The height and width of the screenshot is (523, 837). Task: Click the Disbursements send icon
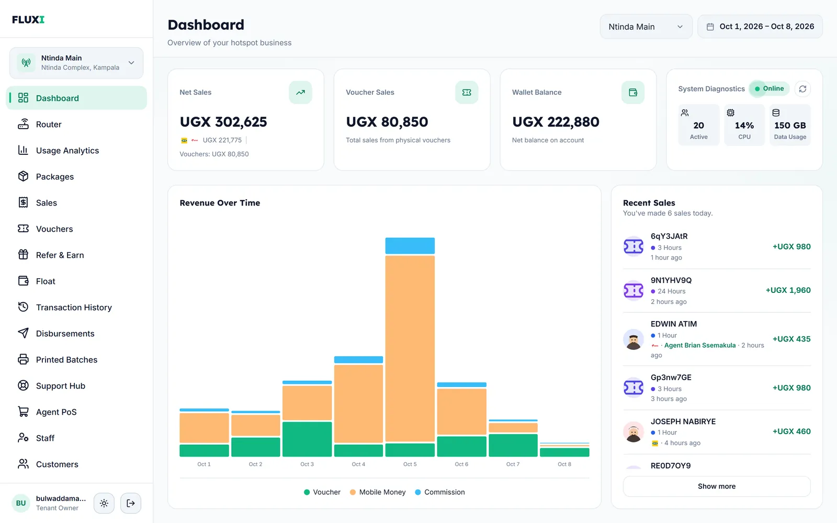pyautogui.click(x=23, y=333)
